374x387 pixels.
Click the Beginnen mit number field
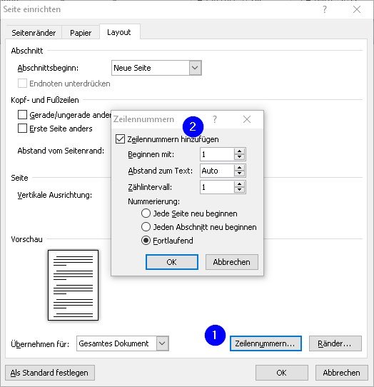[x=217, y=154]
